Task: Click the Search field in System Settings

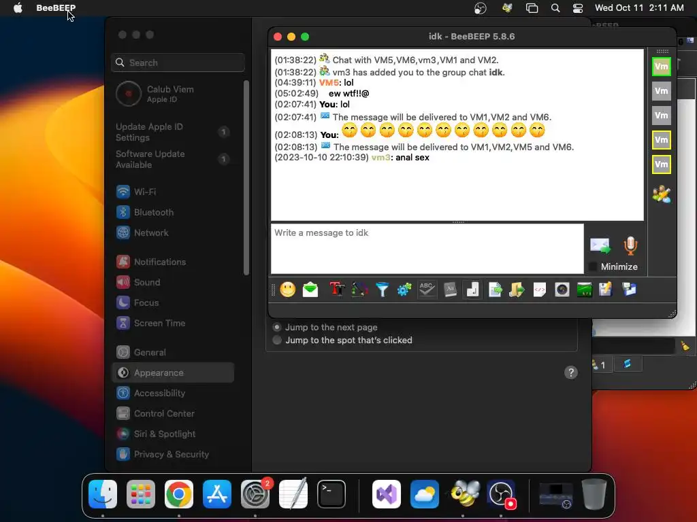Action: pyautogui.click(x=178, y=63)
